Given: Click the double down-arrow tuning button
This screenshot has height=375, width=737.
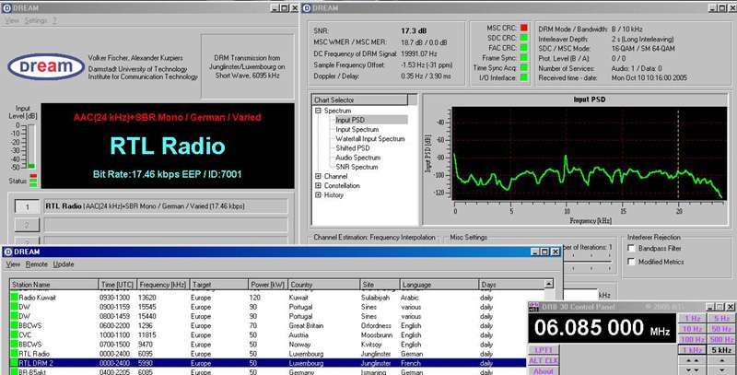Looking at the screenshot, I should click(693, 370).
